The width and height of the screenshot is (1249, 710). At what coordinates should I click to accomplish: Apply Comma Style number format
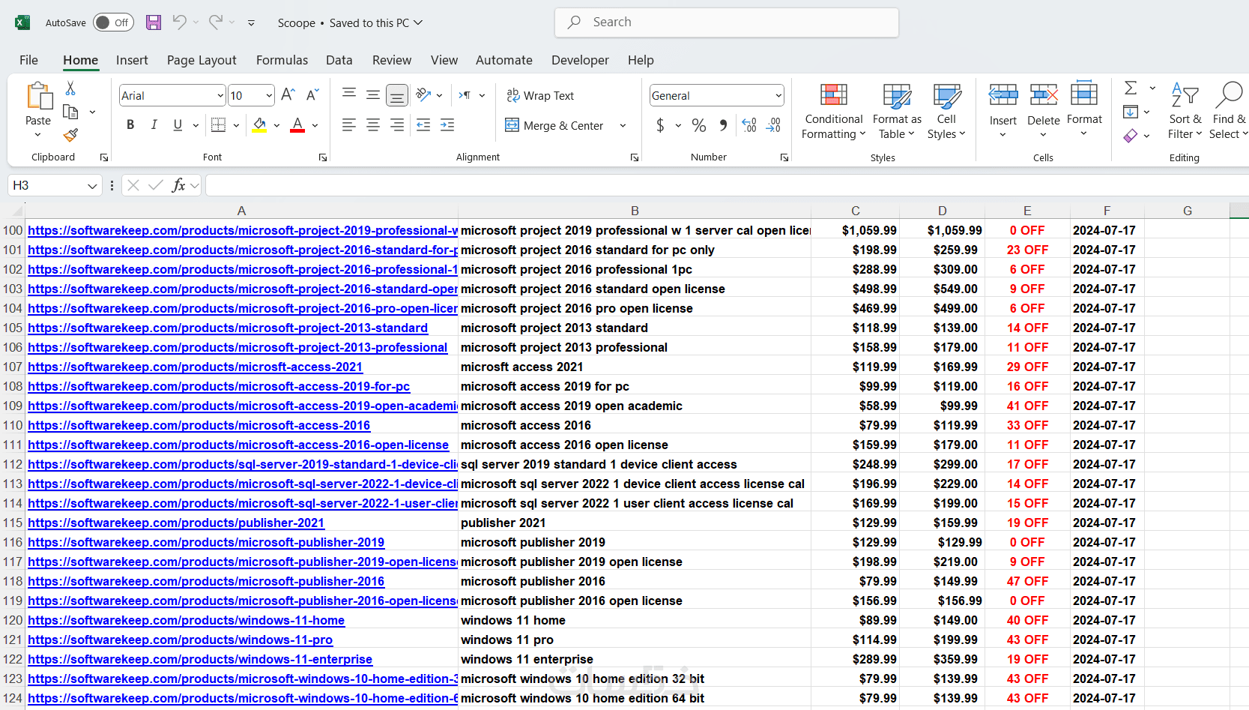click(x=723, y=125)
